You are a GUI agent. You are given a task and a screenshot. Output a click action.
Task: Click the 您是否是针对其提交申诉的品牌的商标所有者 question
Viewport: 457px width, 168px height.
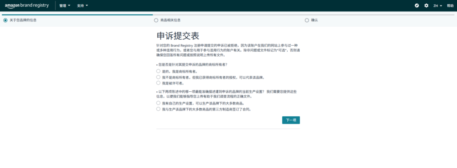click(192, 65)
